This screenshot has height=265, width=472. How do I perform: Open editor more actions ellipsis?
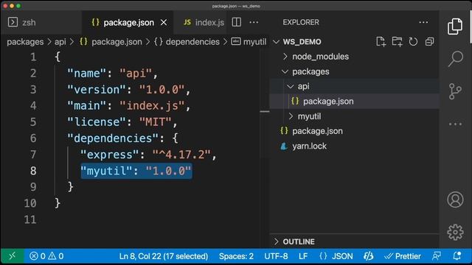(x=254, y=22)
